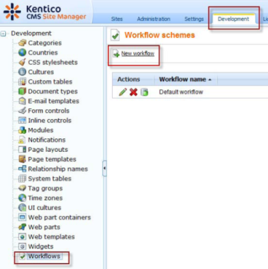268x269 pixels.
Task: Open Web templates in the tree
Action: (x=52, y=237)
